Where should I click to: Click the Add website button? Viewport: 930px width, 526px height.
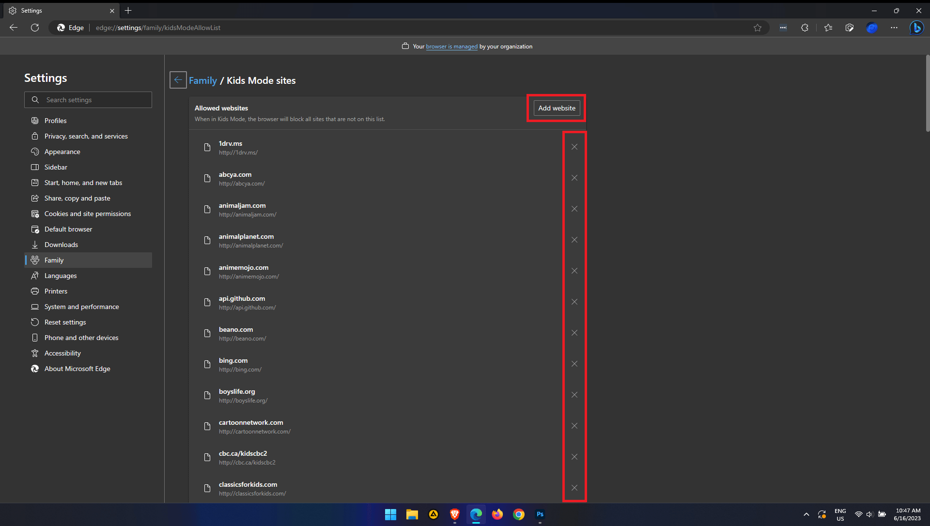pos(557,108)
